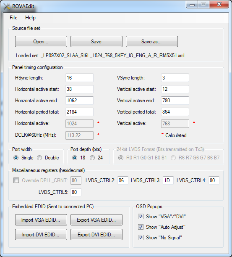Click the Save as... button
This screenshot has height=257, width=232.
(x=152, y=42)
